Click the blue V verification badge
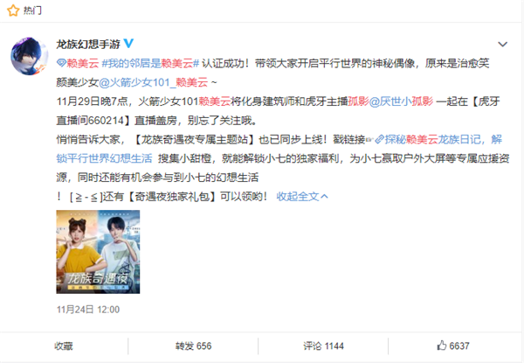Viewport: 524px width, 363px height. coord(128,43)
